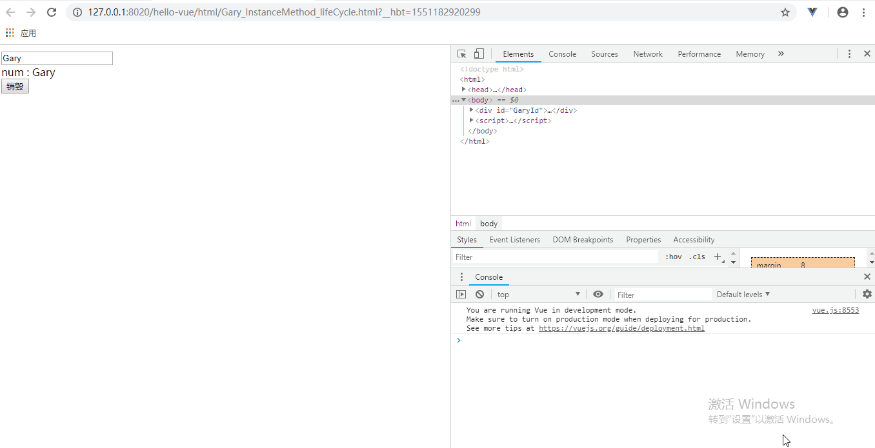The image size is (875, 448).
Task: Show more DevTools tabs chevron
Action: click(781, 54)
